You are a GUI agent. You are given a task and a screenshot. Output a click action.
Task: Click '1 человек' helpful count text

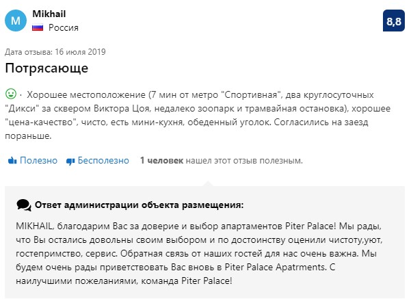(161, 160)
